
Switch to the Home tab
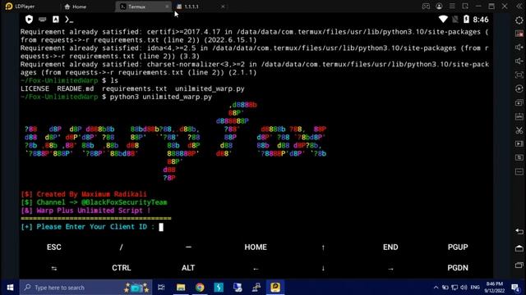pyautogui.click(x=75, y=7)
